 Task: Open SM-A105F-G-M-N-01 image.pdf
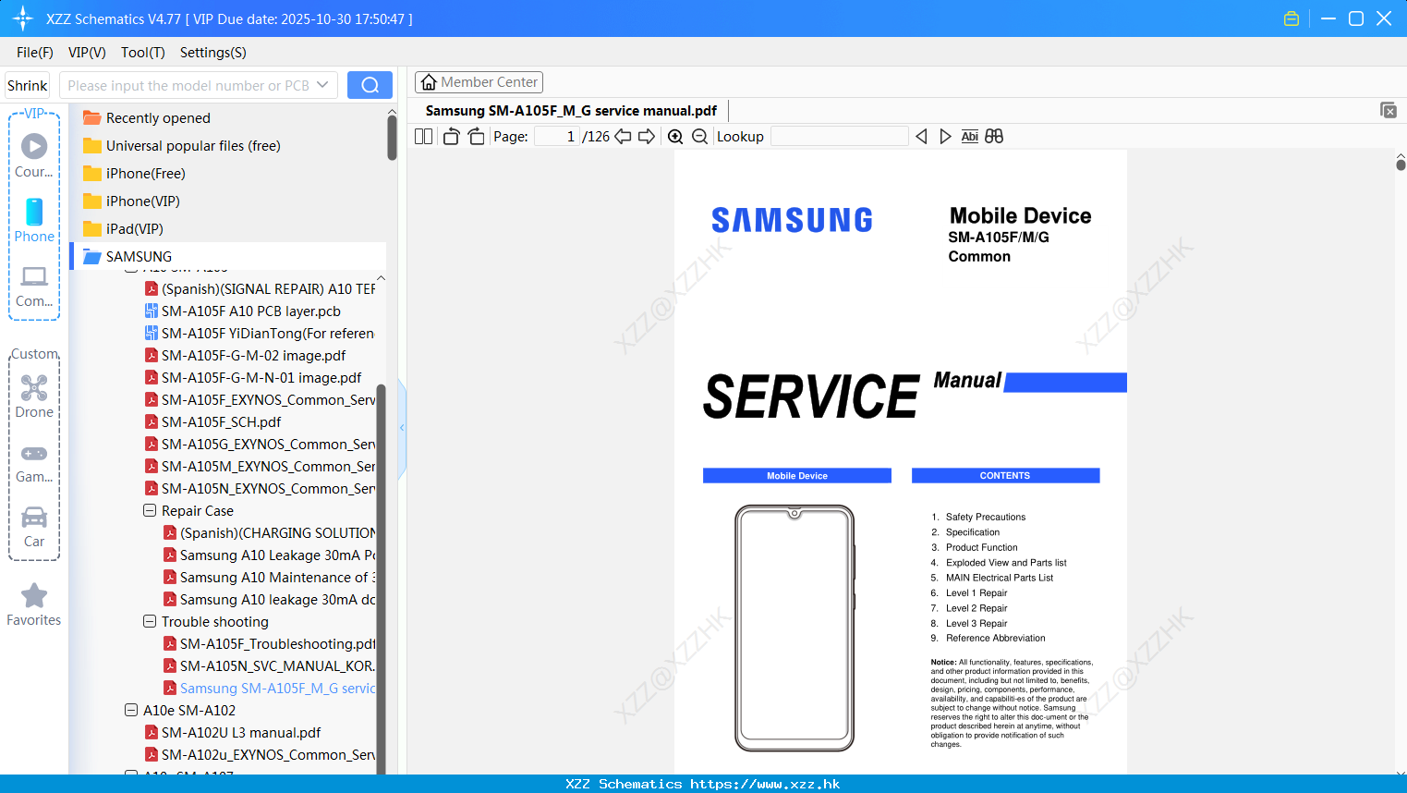261,377
